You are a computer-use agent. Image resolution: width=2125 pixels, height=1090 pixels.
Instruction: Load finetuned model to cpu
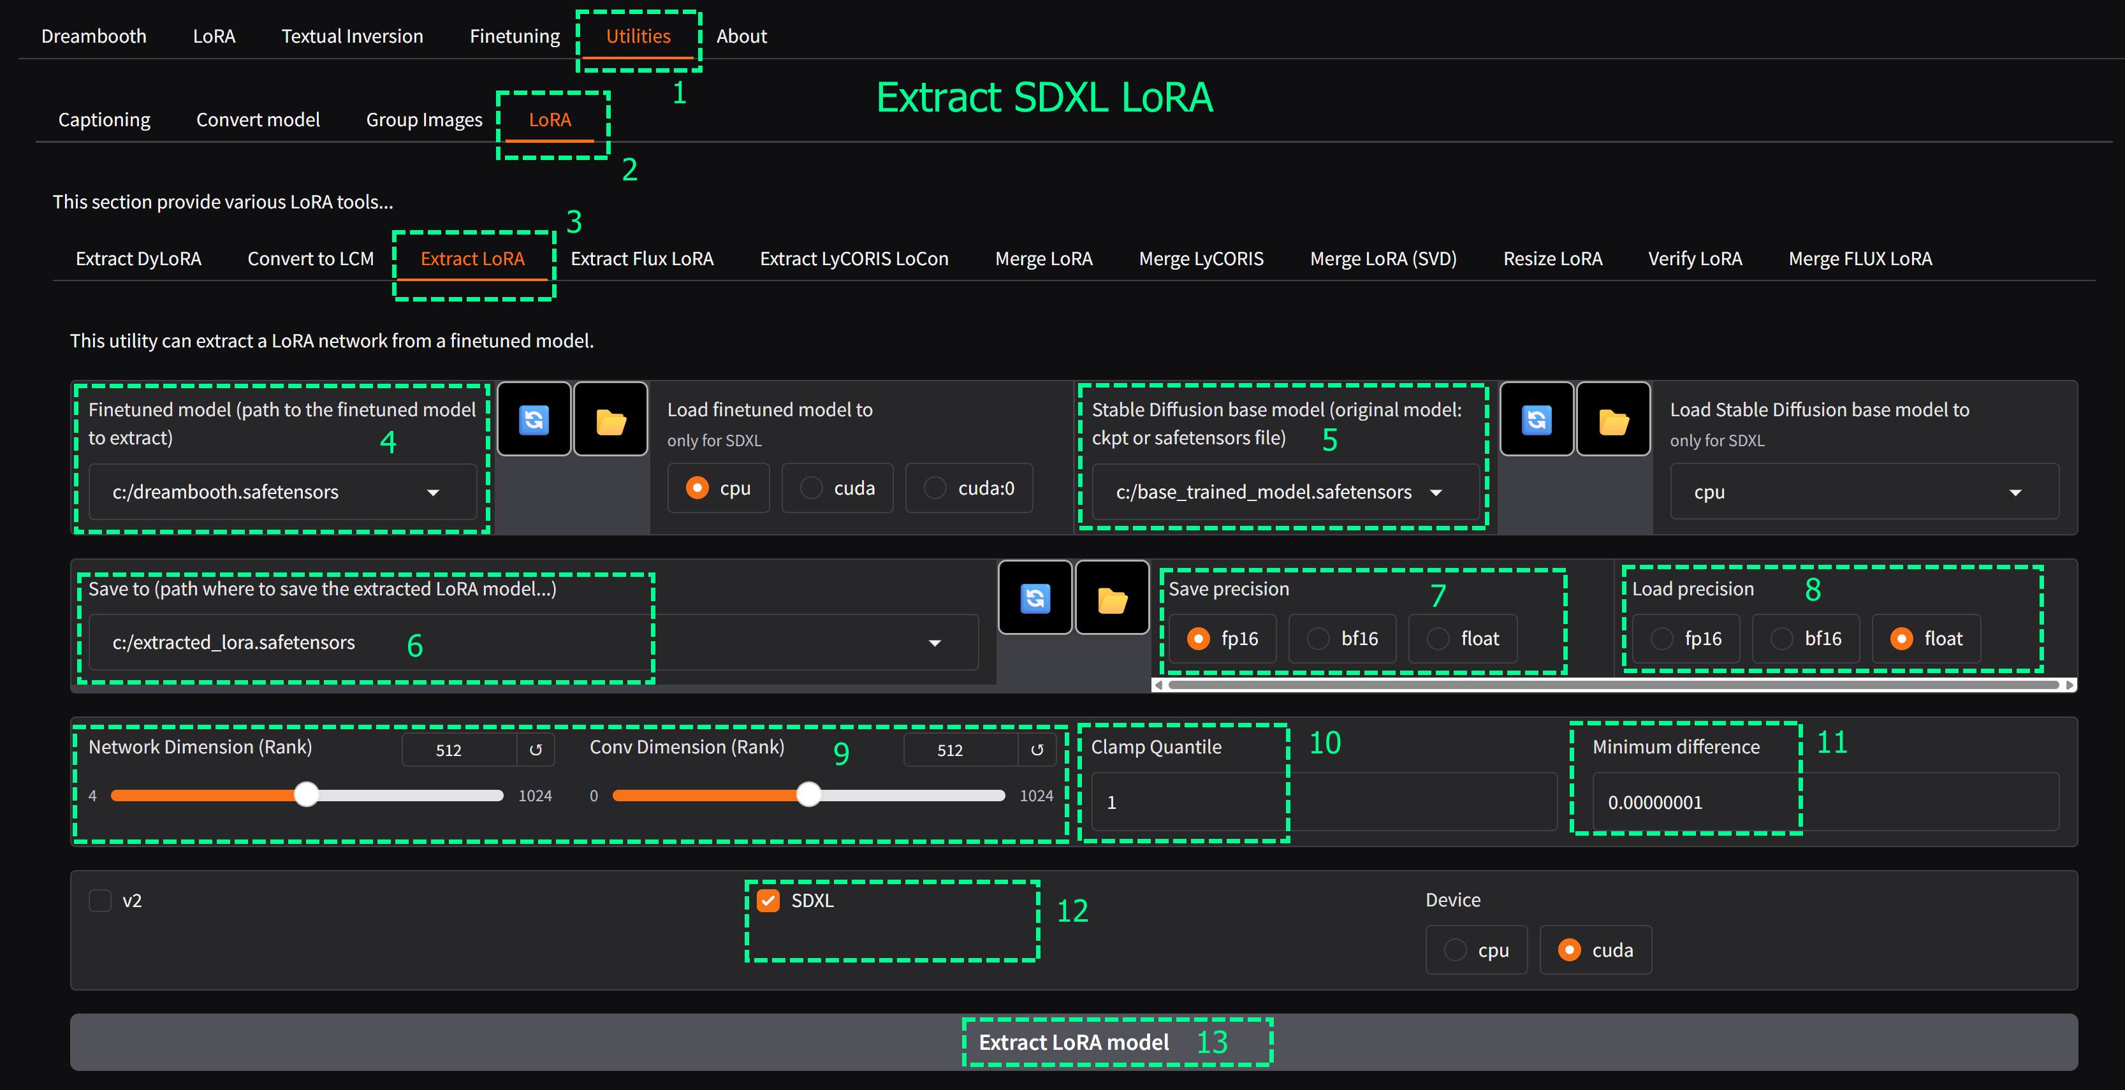[718, 488]
